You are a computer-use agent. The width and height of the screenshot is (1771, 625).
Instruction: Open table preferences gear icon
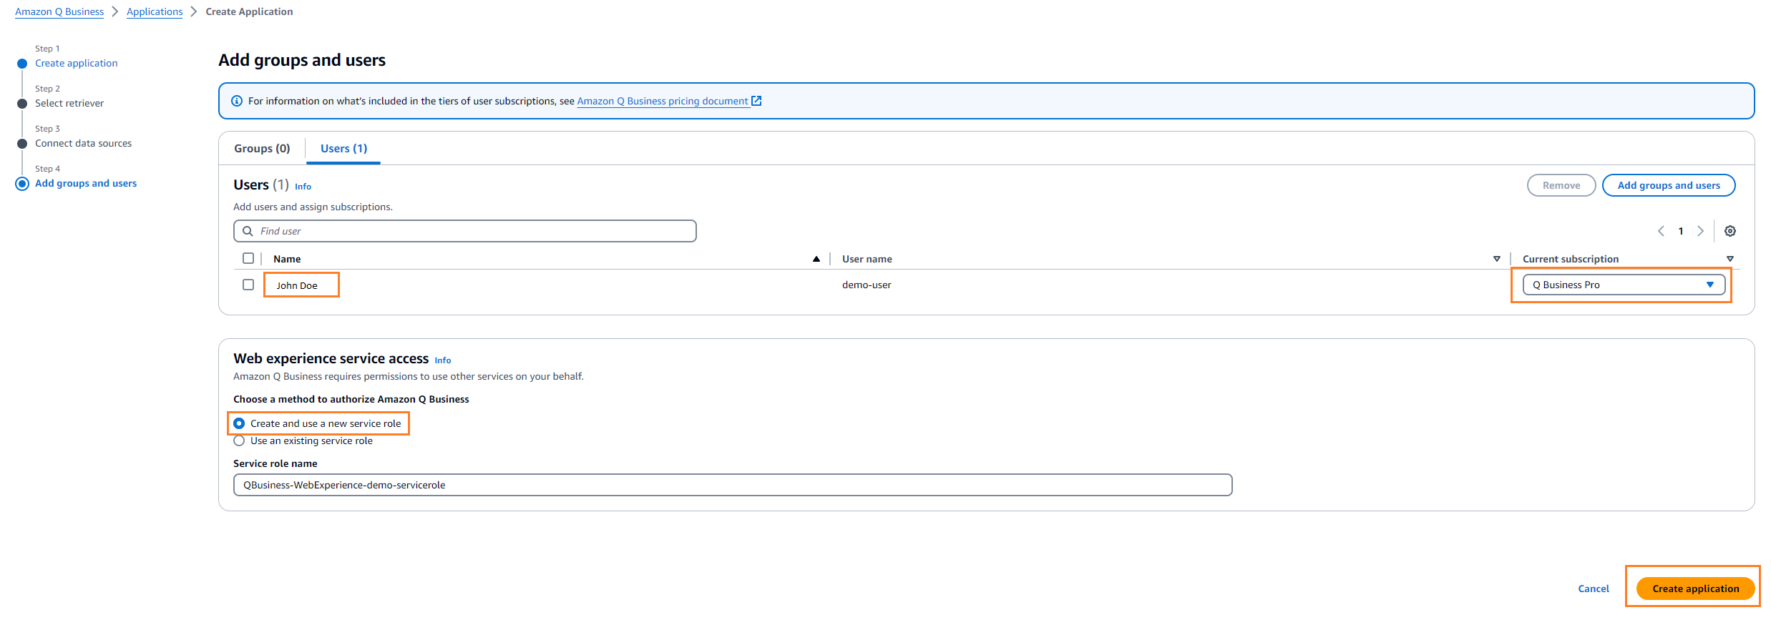coord(1730,231)
